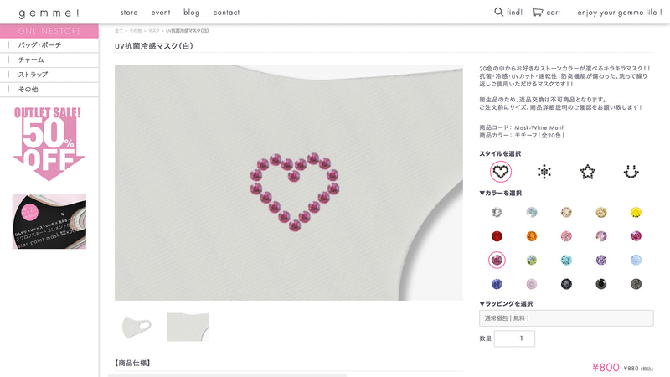Select the smiley face motif style

pyautogui.click(x=631, y=172)
